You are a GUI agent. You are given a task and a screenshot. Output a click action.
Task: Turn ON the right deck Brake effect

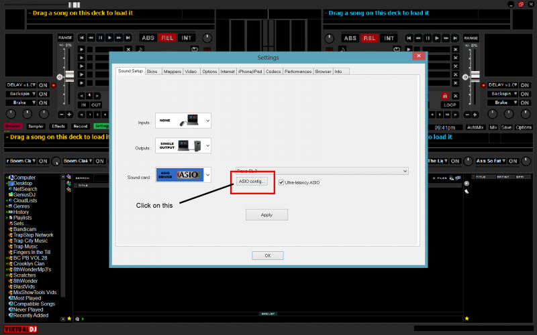pyautogui.click(x=525, y=103)
